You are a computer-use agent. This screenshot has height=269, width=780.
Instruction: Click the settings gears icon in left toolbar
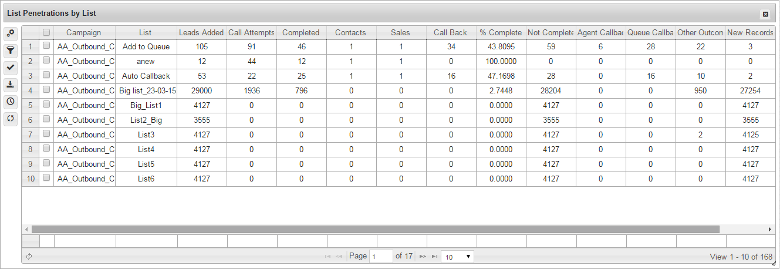(x=11, y=33)
